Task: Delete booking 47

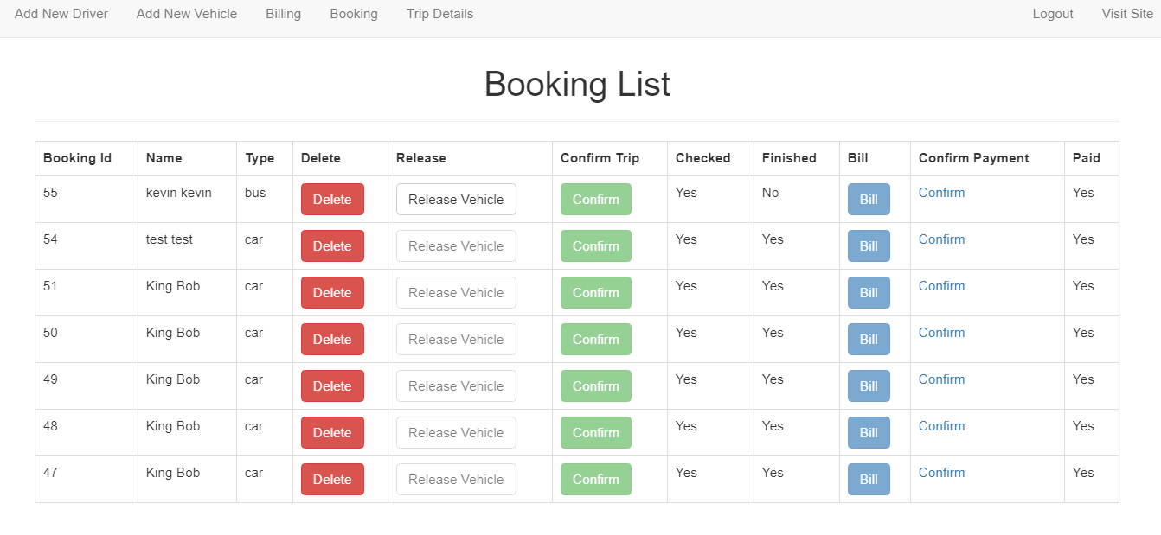Action: pyautogui.click(x=332, y=479)
